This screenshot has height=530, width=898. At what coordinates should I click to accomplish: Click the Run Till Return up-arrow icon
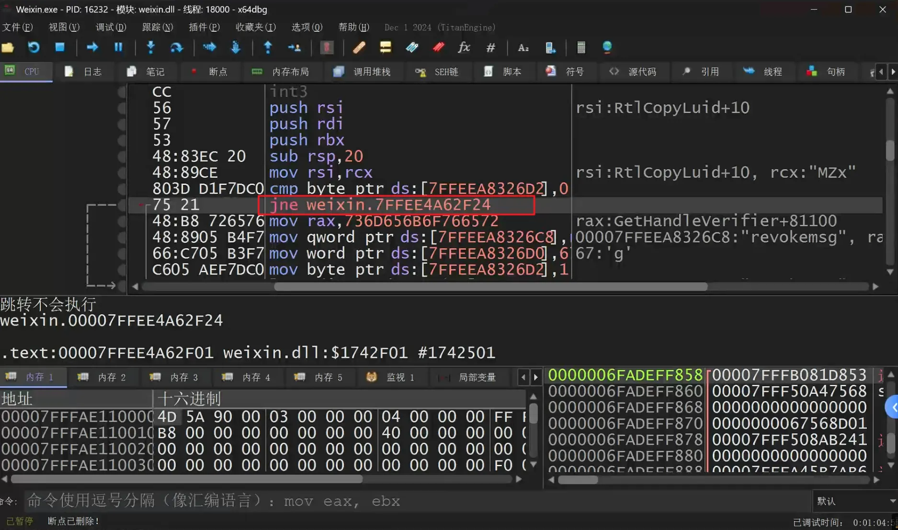[x=268, y=47]
